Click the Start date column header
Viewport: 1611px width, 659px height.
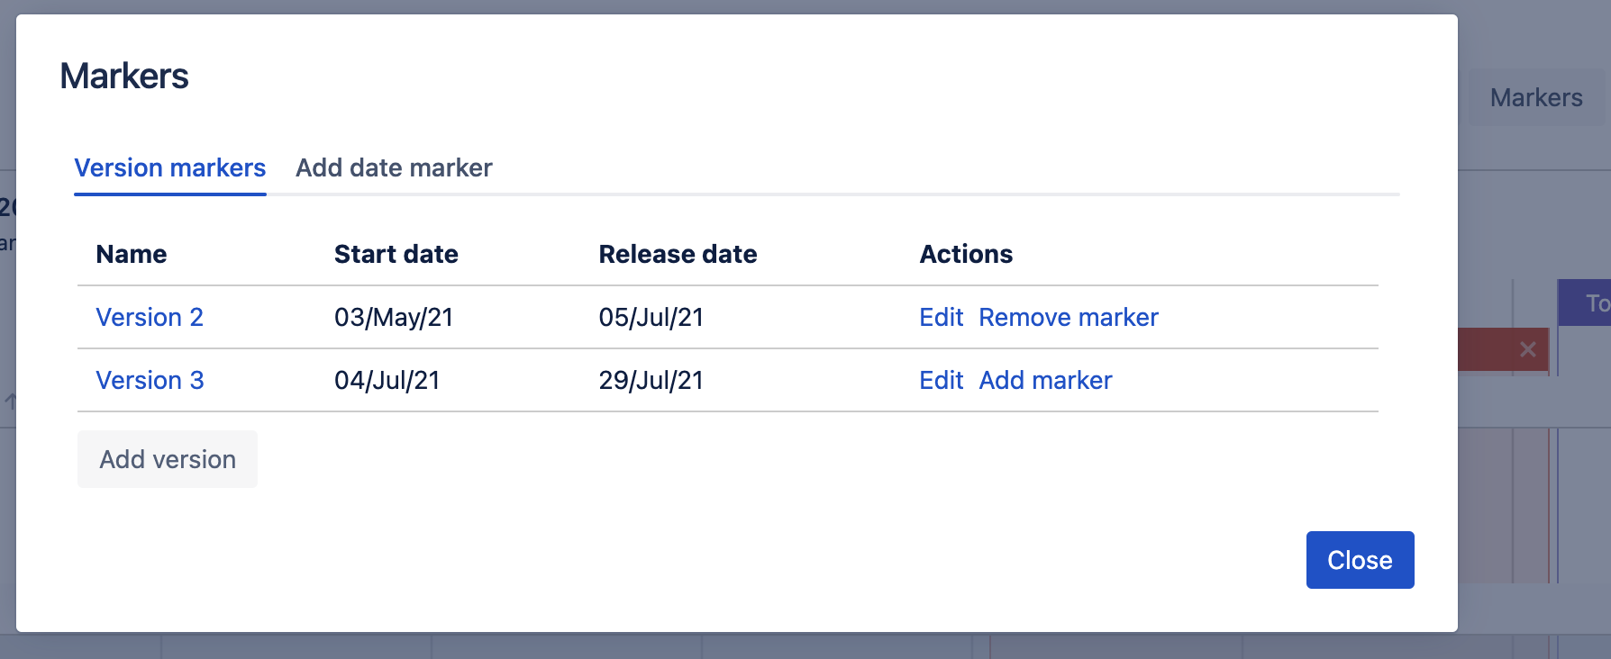click(396, 255)
